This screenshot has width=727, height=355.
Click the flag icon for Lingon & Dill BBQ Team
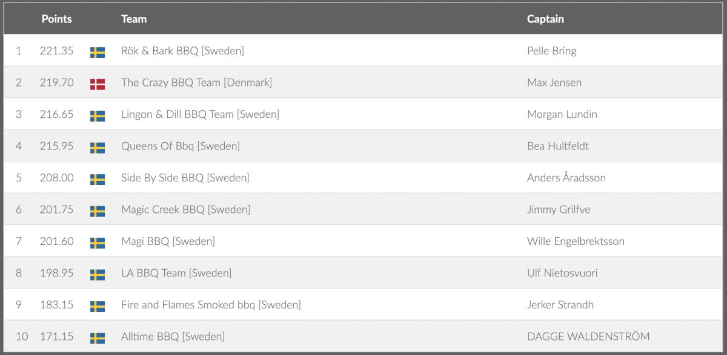[98, 116]
